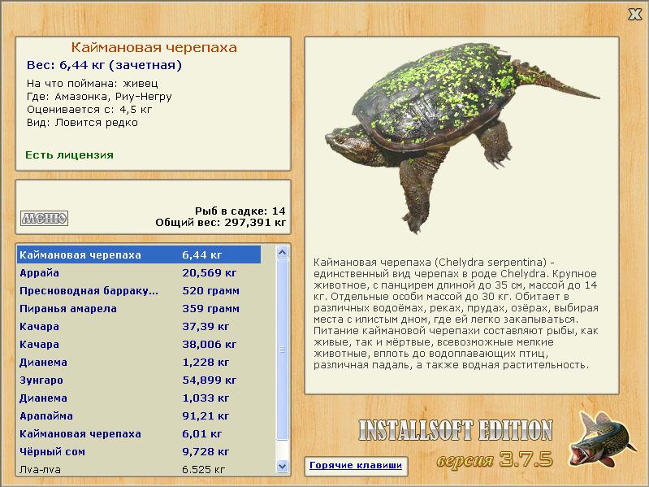
Task: Open the Горячие клавиши link
Action: click(x=356, y=466)
